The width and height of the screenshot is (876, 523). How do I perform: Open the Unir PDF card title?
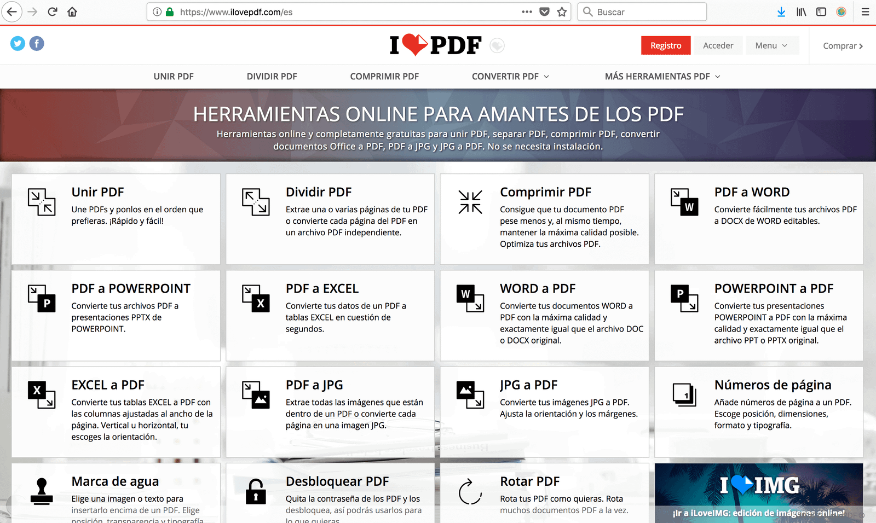98,192
